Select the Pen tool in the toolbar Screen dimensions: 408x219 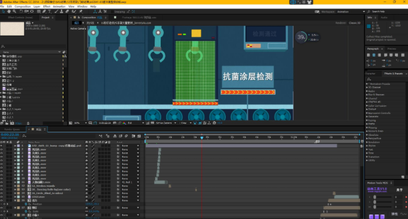click(x=44, y=12)
